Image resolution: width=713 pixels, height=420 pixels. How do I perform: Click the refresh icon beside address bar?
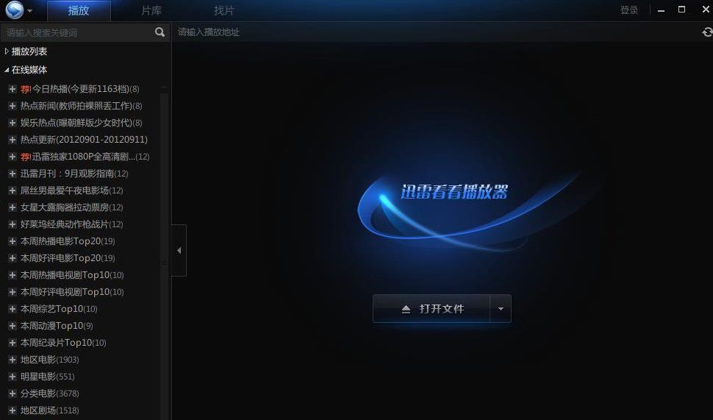pyautogui.click(x=707, y=32)
